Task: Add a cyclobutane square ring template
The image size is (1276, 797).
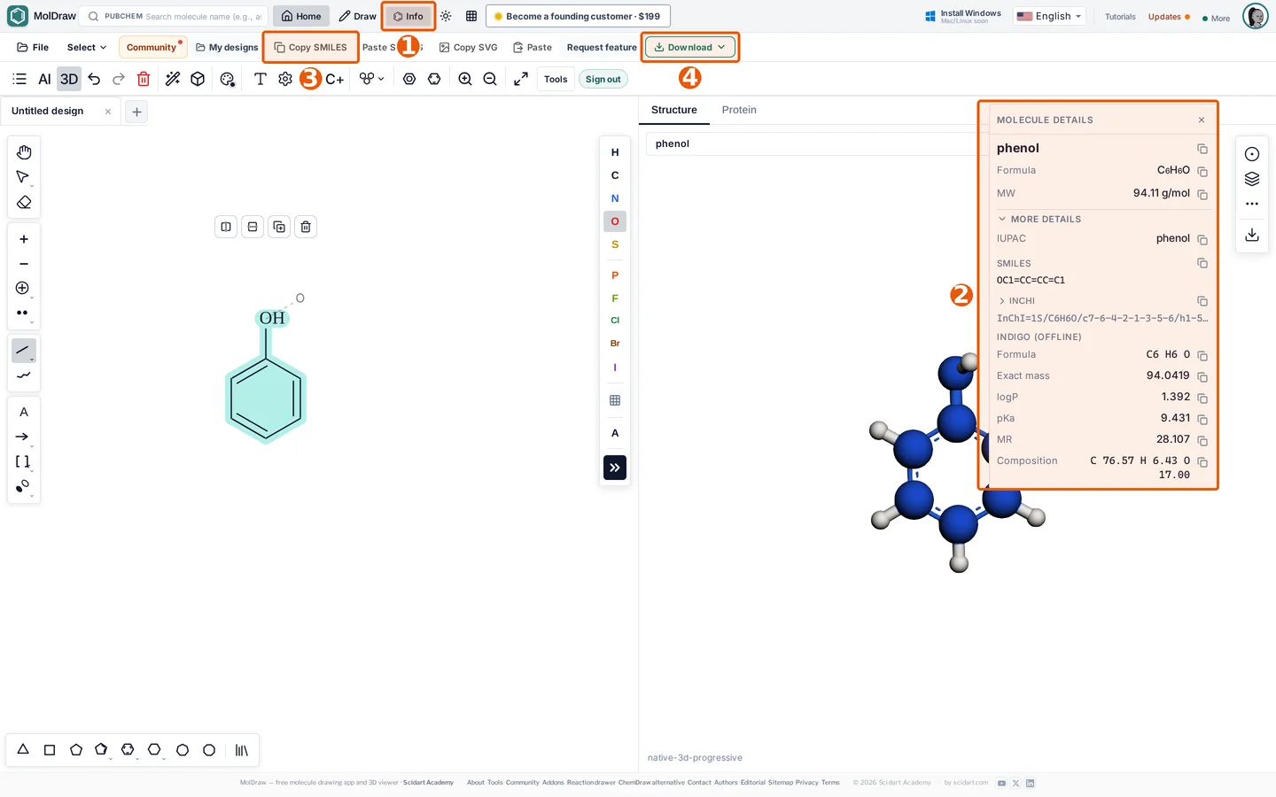Action: [x=50, y=750]
